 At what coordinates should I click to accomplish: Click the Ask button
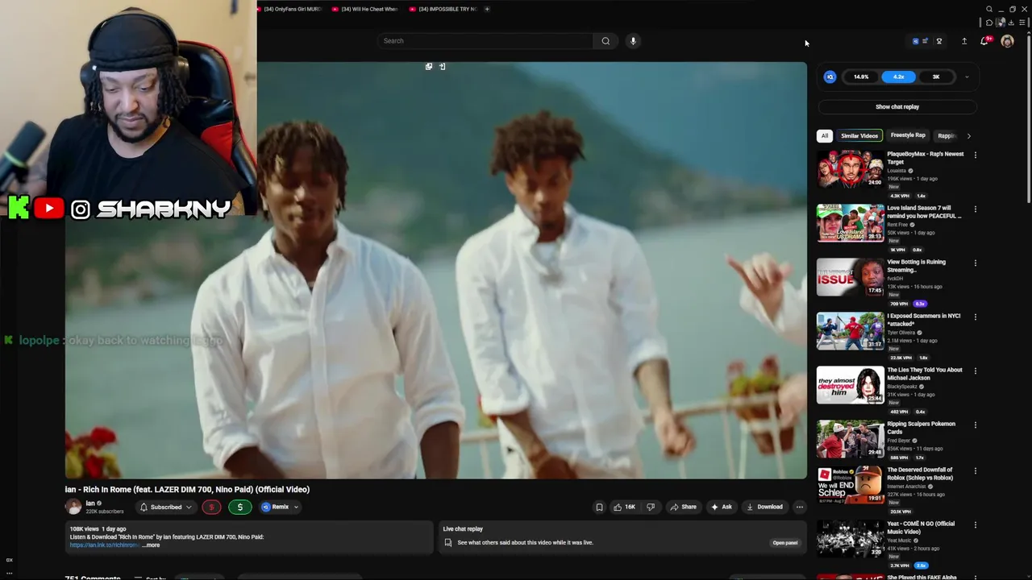[721, 507]
